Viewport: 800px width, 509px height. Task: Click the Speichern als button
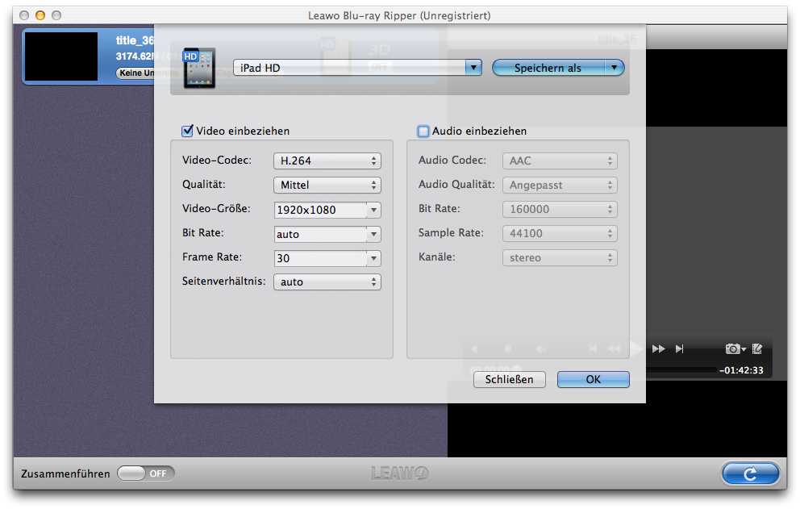pyautogui.click(x=548, y=68)
